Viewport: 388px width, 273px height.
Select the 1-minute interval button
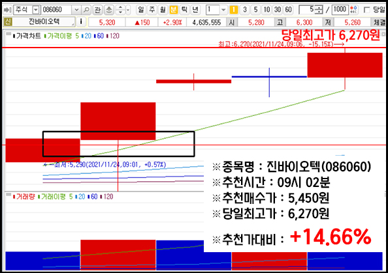pyautogui.click(x=234, y=10)
